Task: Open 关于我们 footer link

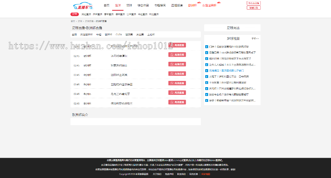Action: (157, 174)
